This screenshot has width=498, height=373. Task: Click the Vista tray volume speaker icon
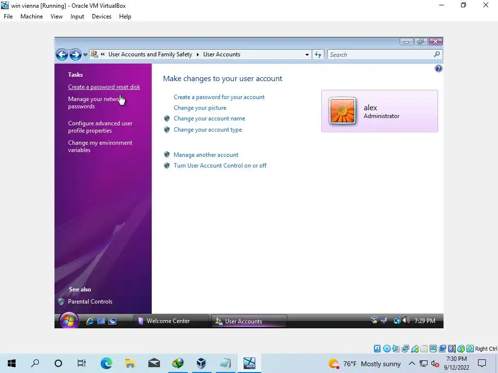406,321
